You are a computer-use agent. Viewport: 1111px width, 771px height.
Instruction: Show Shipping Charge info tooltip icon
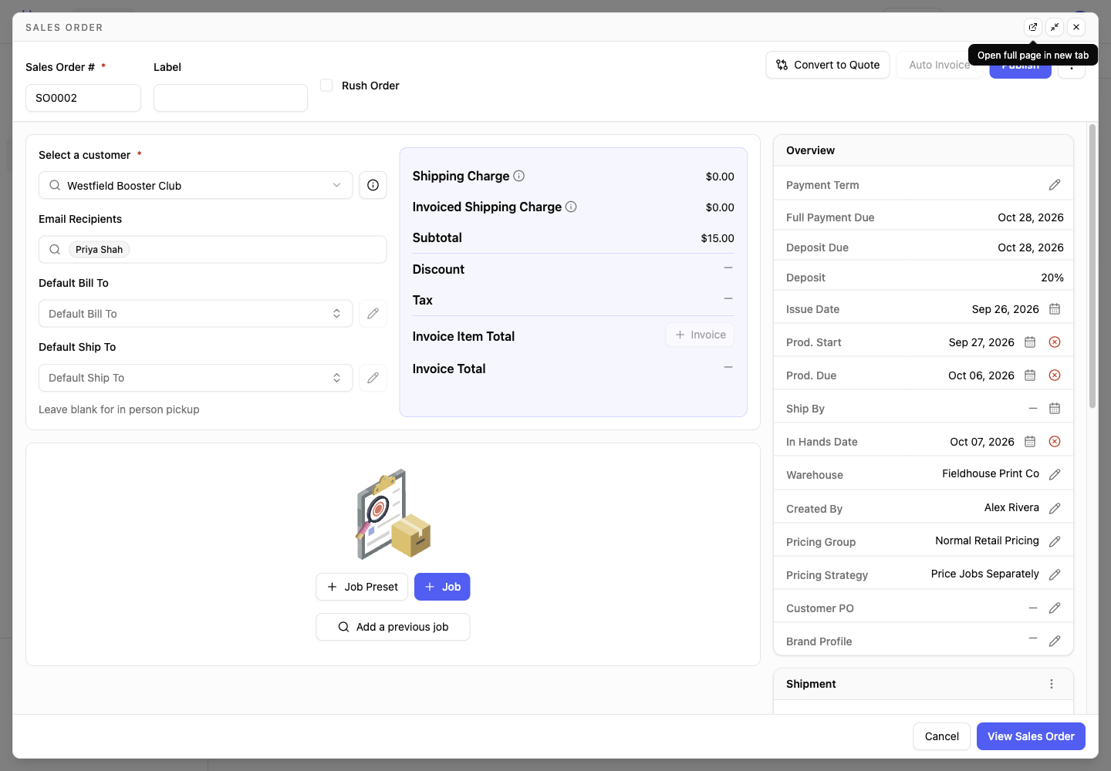click(519, 176)
